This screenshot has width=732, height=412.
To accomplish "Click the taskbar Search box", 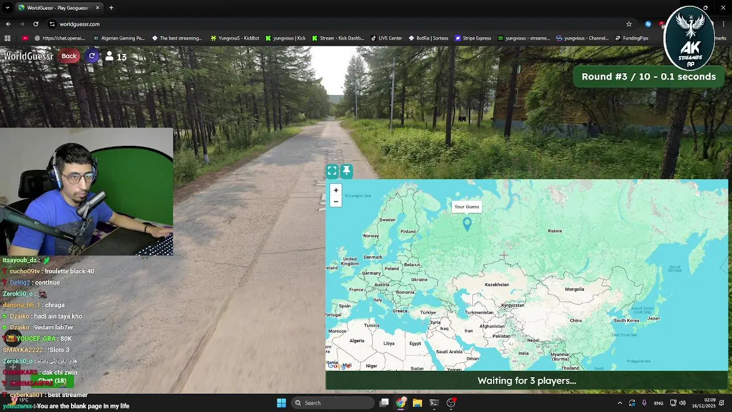I will [x=332, y=403].
